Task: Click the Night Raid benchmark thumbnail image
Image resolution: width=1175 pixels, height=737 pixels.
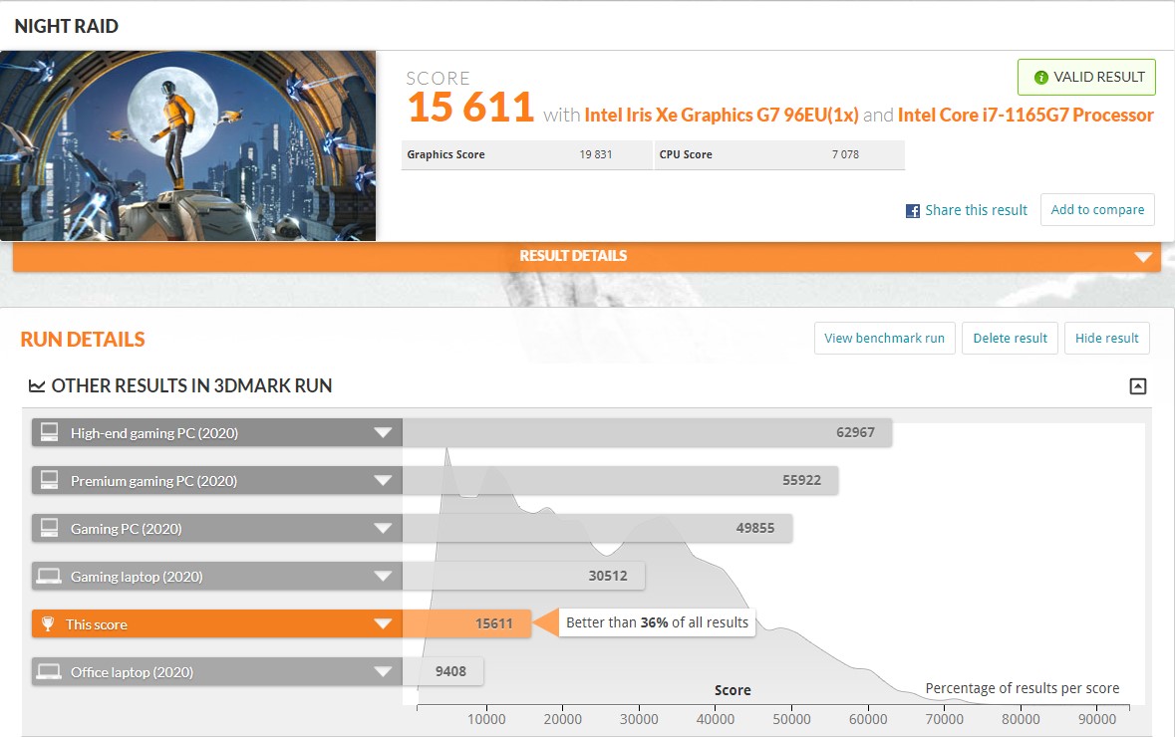Action: click(x=188, y=145)
